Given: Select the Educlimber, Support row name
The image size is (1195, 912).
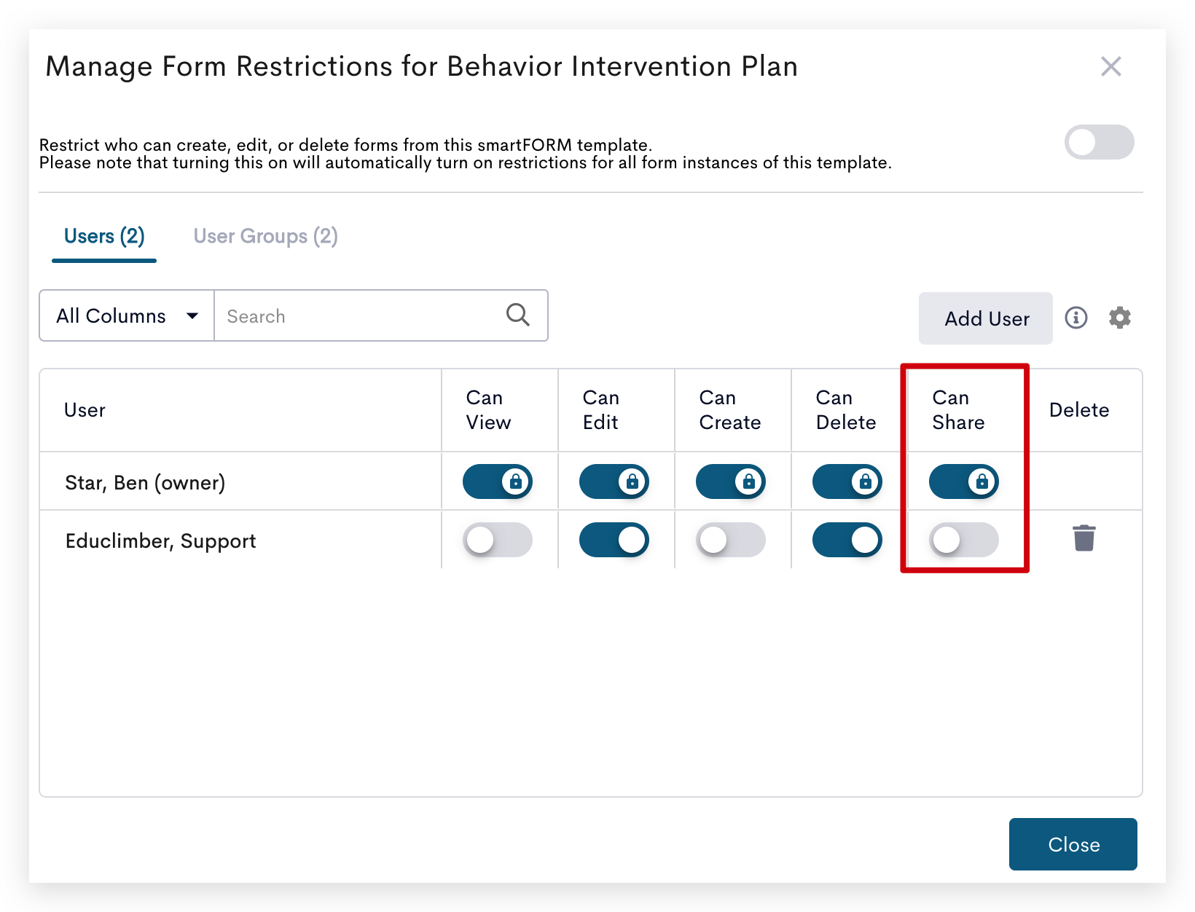Looking at the screenshot, I should pyautogui.click(x=160, y=540).
